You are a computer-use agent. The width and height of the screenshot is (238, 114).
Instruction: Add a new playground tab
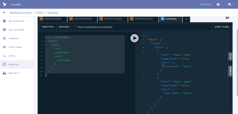pyautogui.click(x=186, y=19)
